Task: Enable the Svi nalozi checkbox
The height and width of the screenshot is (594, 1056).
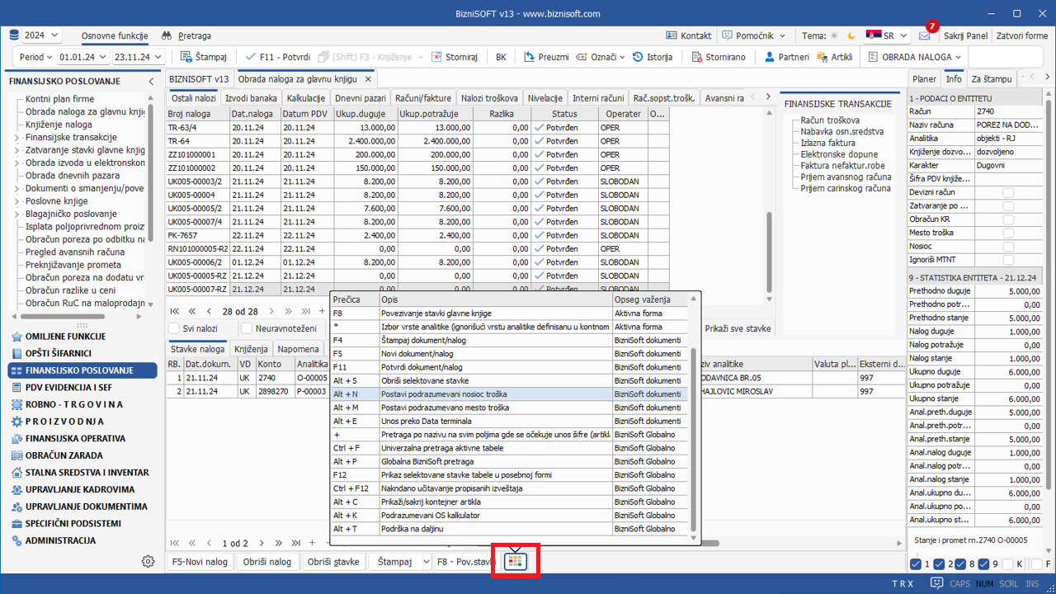Action: [x=175, y=328]
